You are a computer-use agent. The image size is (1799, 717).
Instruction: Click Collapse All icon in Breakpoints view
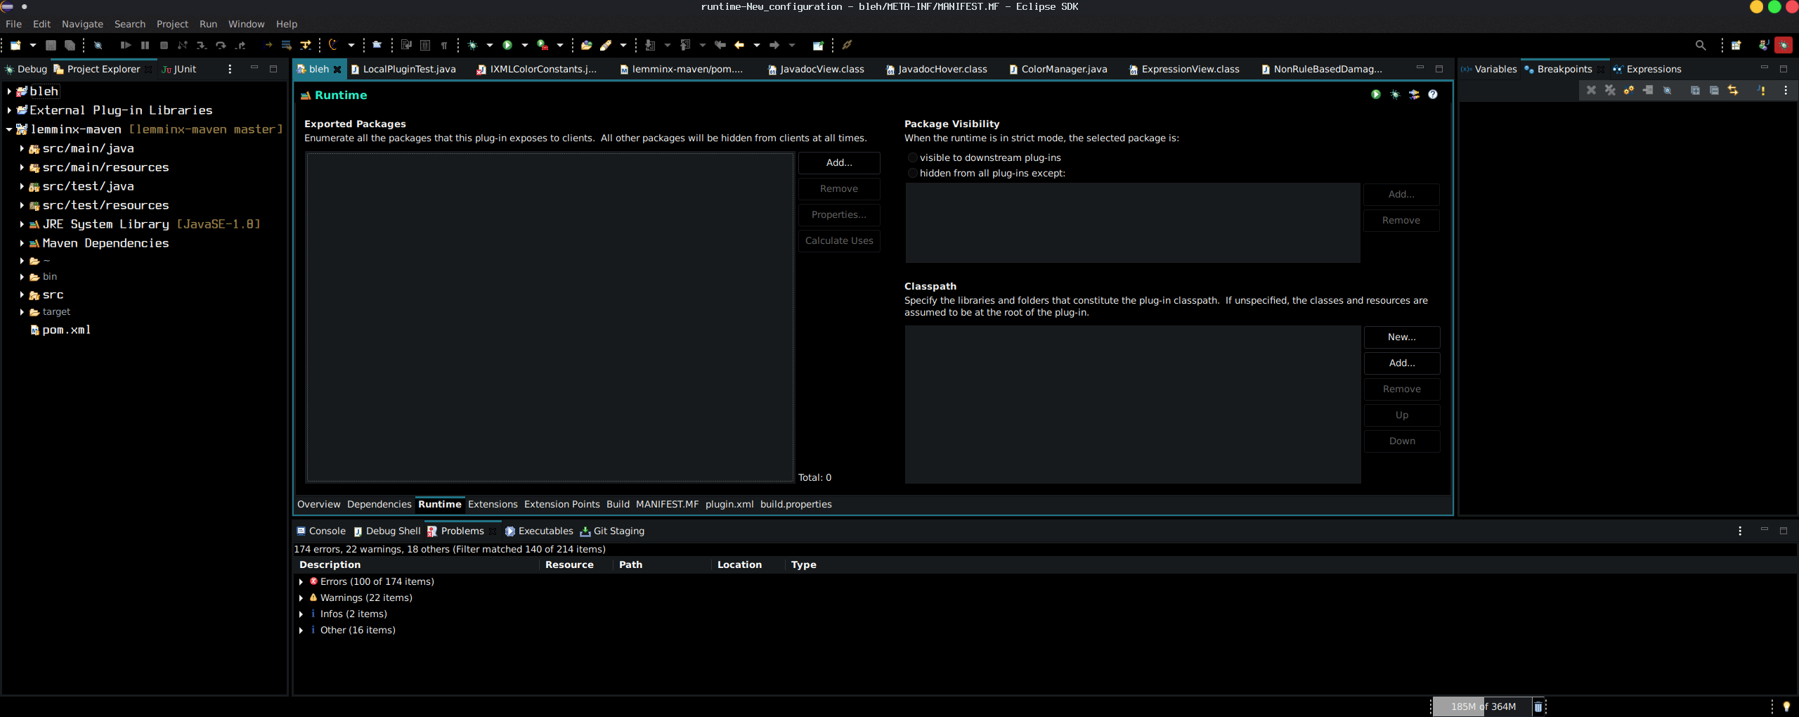1714,90
